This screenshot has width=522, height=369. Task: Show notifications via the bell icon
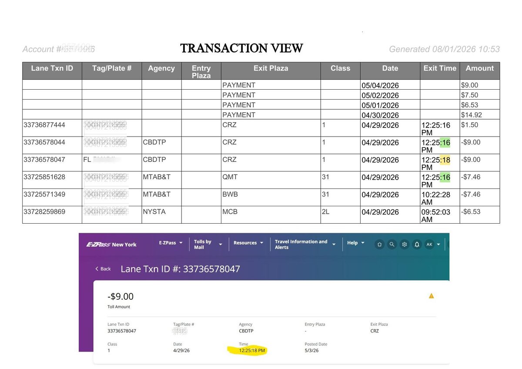417,245
